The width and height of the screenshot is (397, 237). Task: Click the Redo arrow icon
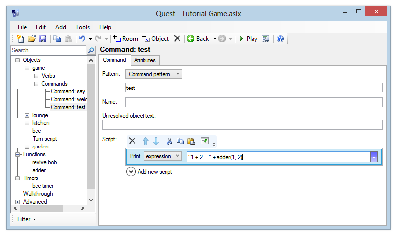click(x=98, y=39)
